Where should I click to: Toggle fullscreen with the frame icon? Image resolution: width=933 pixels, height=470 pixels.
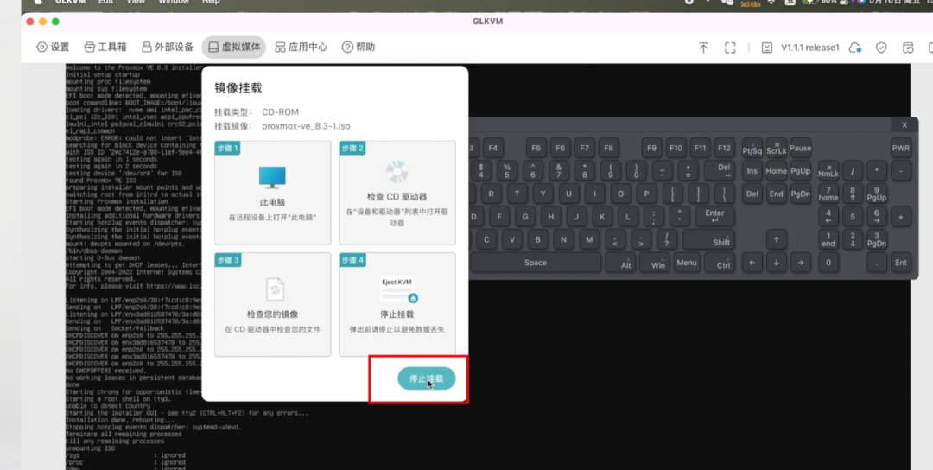click(x=730, y=48)
